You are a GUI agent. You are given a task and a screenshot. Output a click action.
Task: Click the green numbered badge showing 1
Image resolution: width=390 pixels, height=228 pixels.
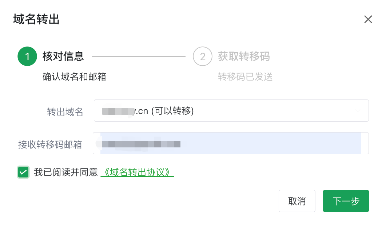27,56
